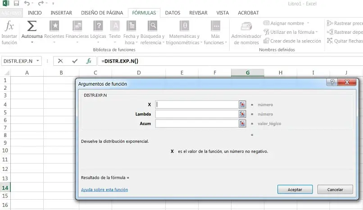This screenshot has height=210, width=363.
Task: Close the Argumentos de función dialog
Action: 347,82
